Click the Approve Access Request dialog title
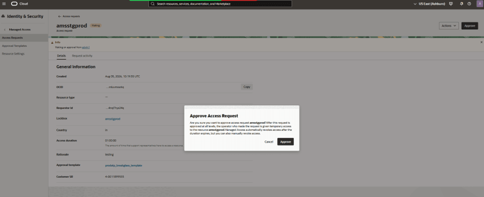 214,116
